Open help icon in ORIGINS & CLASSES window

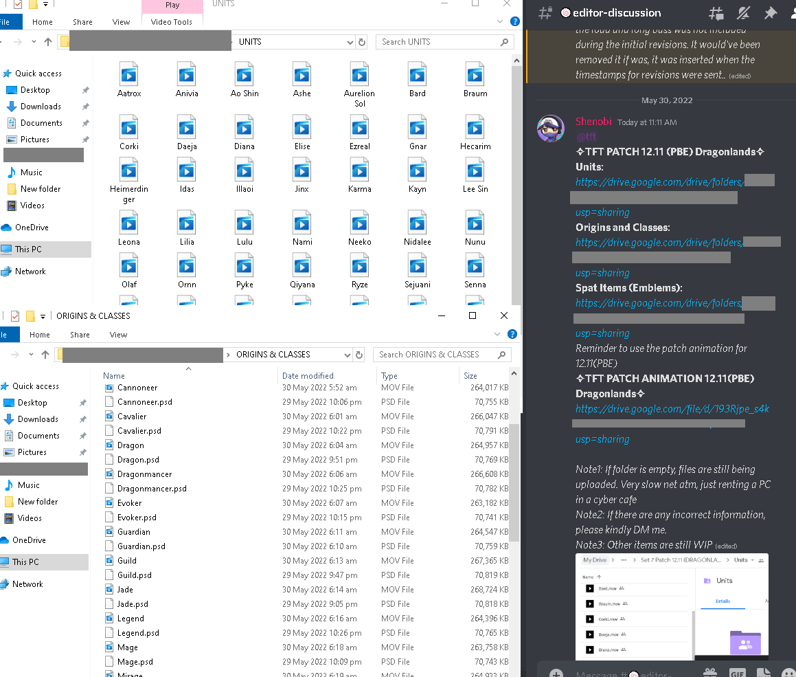click(x=512, y=334)
